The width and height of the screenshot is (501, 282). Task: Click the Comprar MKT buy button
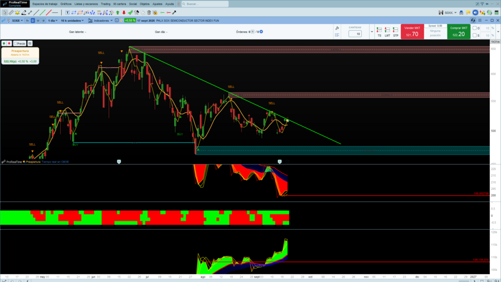459,32
